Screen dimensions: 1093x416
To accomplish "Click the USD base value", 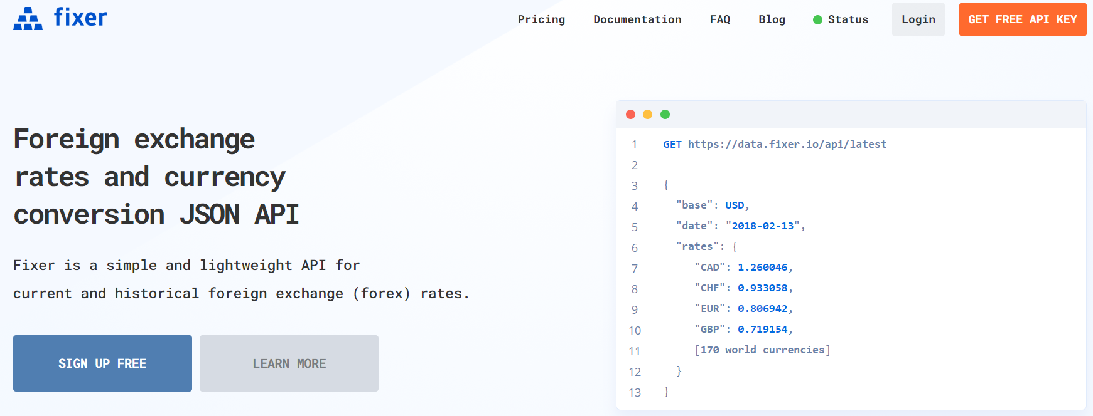I will click(735, 205).
